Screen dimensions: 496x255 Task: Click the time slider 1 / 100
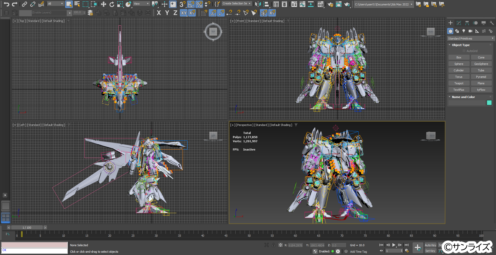[x=27, y=228]
